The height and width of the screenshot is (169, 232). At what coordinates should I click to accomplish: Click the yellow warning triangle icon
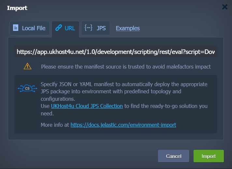click(x=27, y=66)
